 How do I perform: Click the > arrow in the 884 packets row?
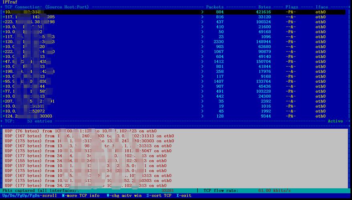(x=202, y=12)
